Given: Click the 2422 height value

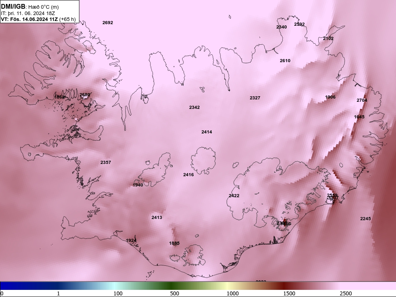Looking at the screenshot, I should tap(234, 196).
